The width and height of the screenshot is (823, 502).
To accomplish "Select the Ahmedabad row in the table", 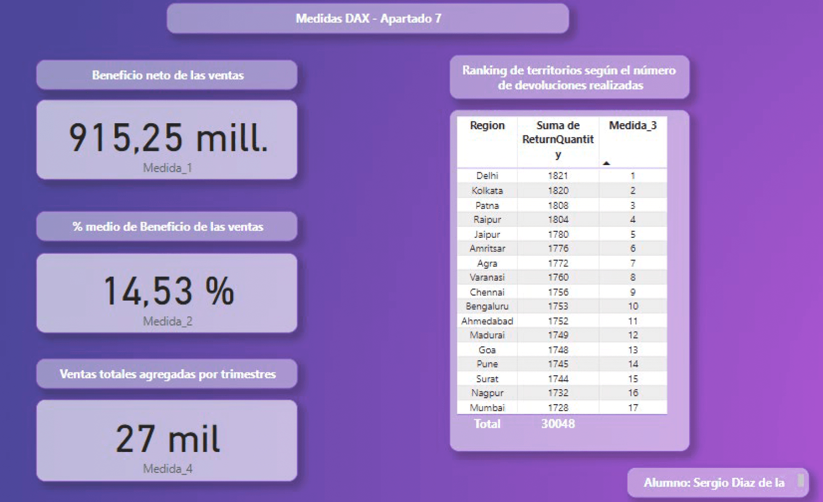I will click(x=487, y=321).
